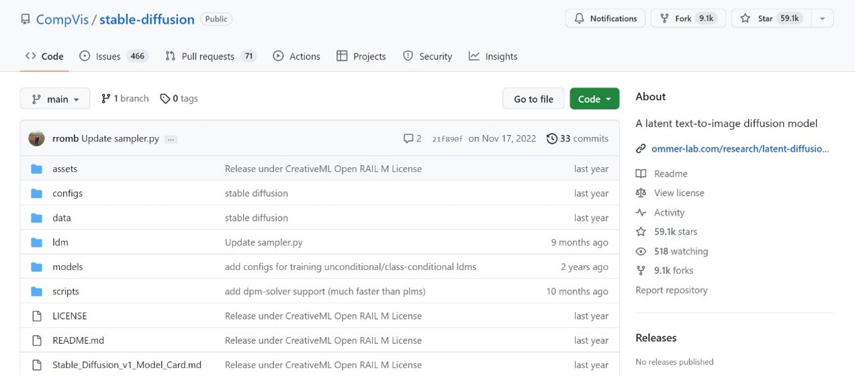Click the View license scale icon
Screen dimensions: 855x376
point(641,193)
